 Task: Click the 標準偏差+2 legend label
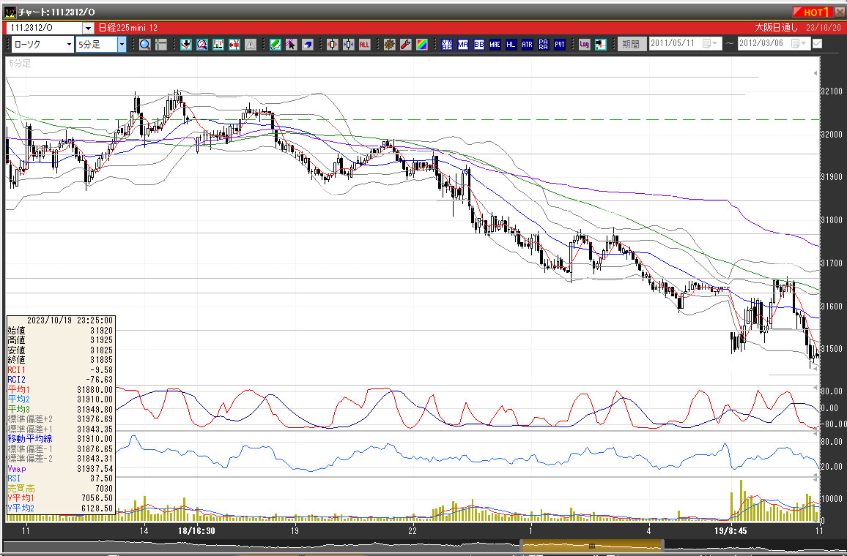(x=30, y=419)
